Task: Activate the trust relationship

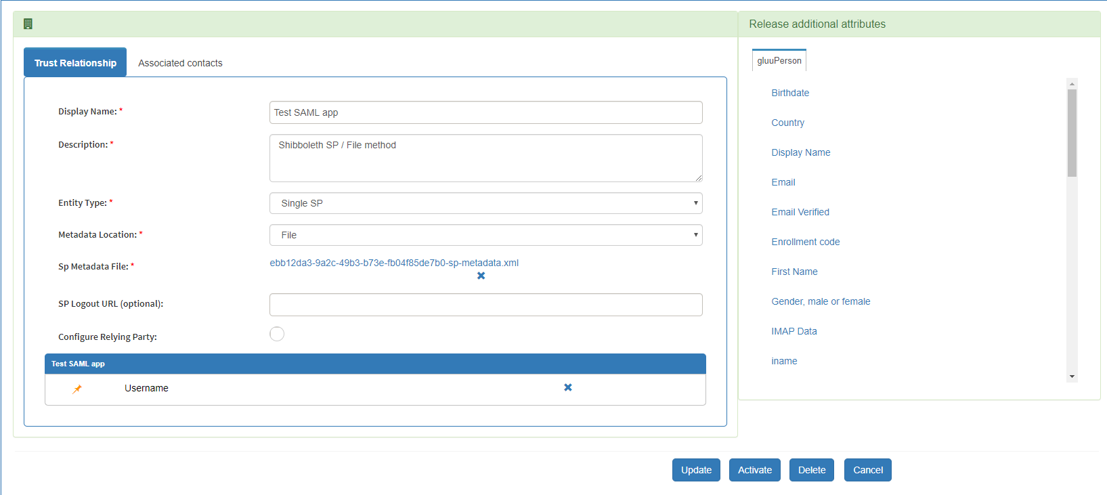Action: [754, 470]
